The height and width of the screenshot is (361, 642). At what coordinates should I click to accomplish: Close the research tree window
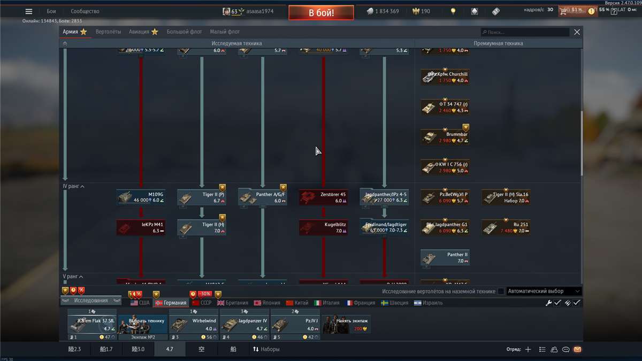coord(577,32)
